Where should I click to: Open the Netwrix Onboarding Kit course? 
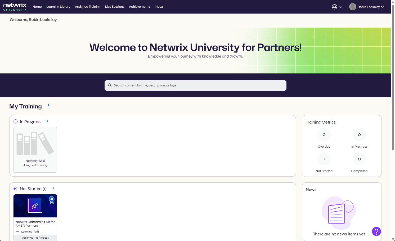tap(35, 224)
